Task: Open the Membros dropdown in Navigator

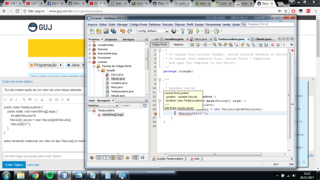Action: pos(103,106)
